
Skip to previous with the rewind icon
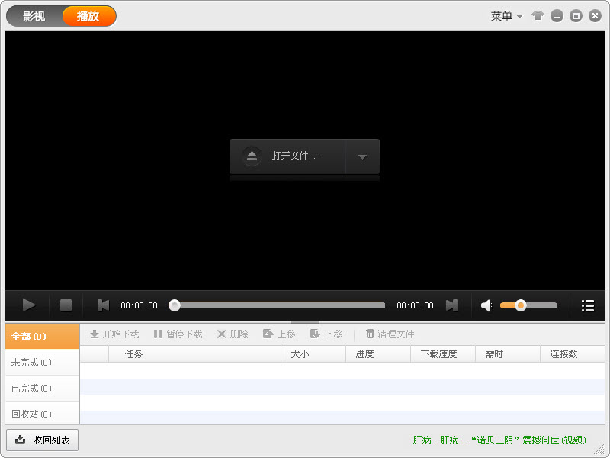(102, 305)
